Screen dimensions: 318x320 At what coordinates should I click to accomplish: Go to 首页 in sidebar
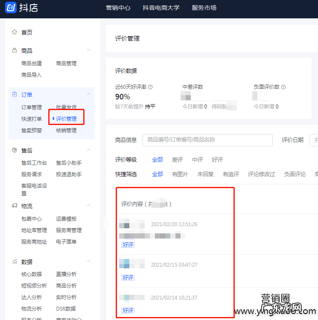coord(27,32)
